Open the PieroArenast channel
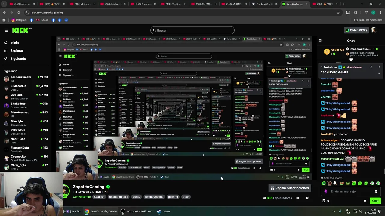Viewport: 385px width, 216px height. click(x=26, y=114)
